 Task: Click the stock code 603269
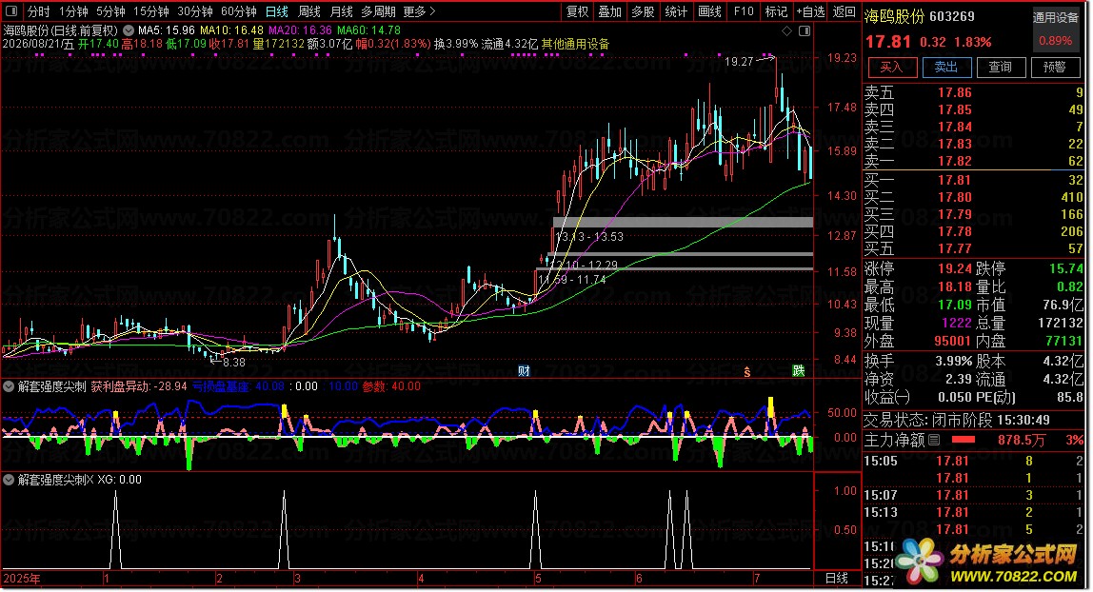[x=952, y=16]
